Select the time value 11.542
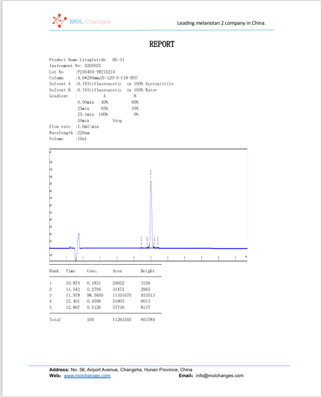The image size is (322, 397). [73, 289]
